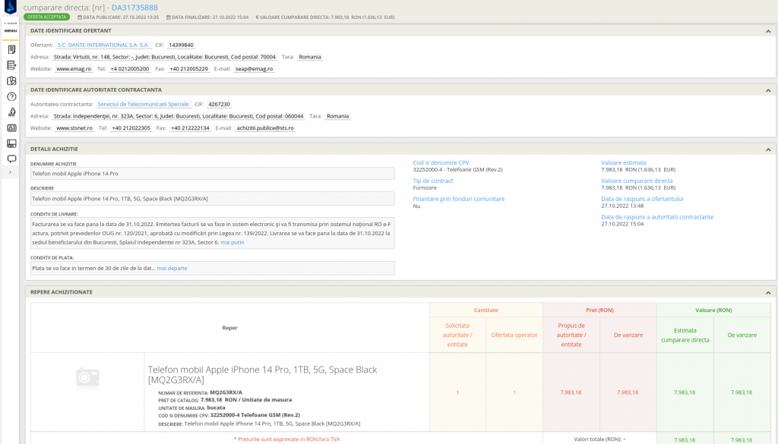Viewport: 778px width, 444px height.
Task: Click the Fax value +40 212222134
Action: coord(190,128)
